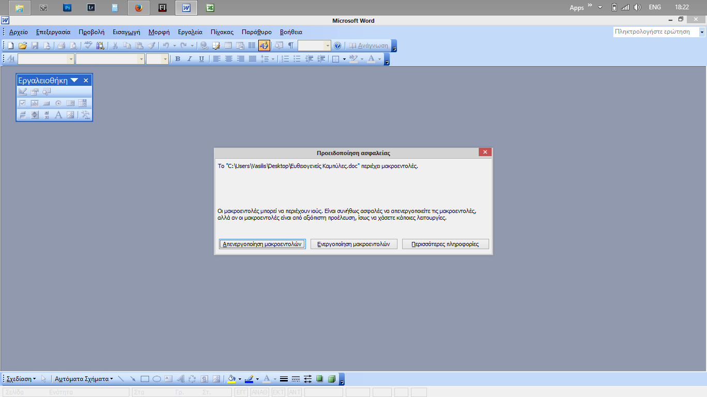Center-align the text
This screenshot has height=397, width=707.
[x=229, y=59]
